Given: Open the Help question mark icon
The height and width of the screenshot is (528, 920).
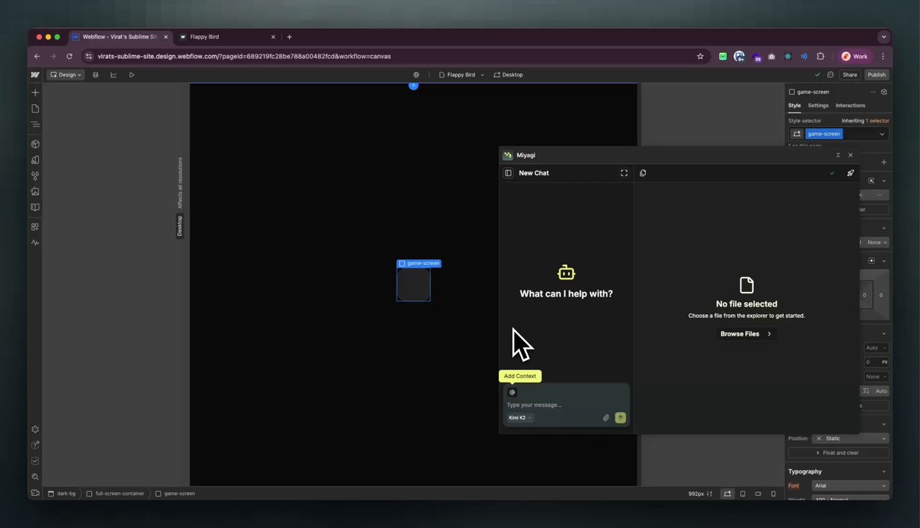Looking at the screenshot, I should click(35, 445).
